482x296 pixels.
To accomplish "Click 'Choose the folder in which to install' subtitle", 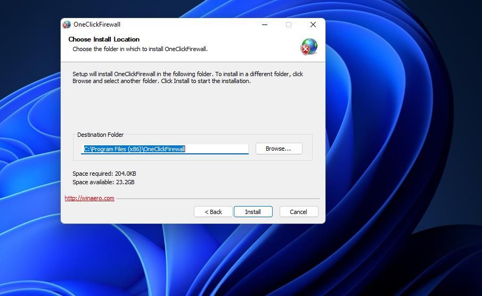I will coord(140,49).
